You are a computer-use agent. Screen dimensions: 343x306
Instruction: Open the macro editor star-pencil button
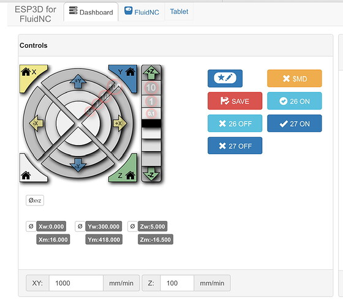pyautogui.click(x=225, y=78)
